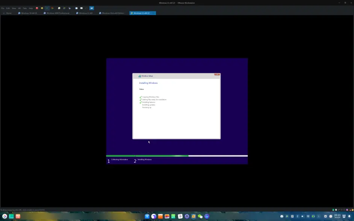The width and height of the screenshot is (354, 221).
Task: Click the 'Installing Windows' heading
Action: tap(148, 83)
